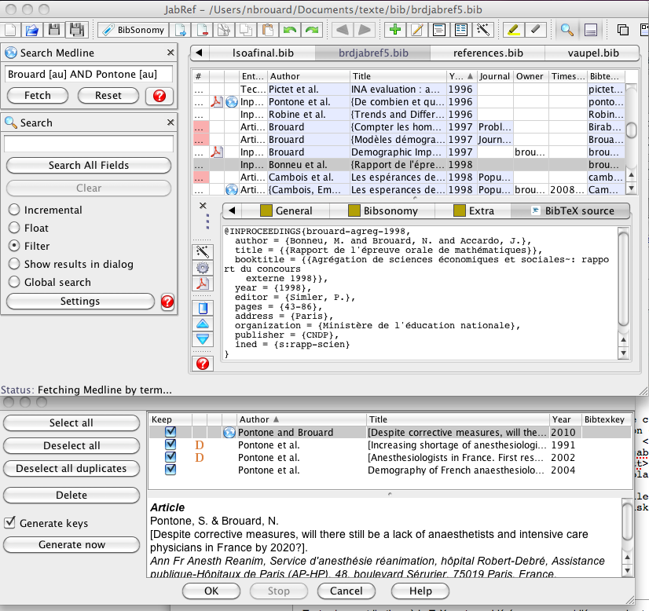Click the search magnifier toolbar icon
Screen dimensions: 649x611
click(x=566, y=30)
